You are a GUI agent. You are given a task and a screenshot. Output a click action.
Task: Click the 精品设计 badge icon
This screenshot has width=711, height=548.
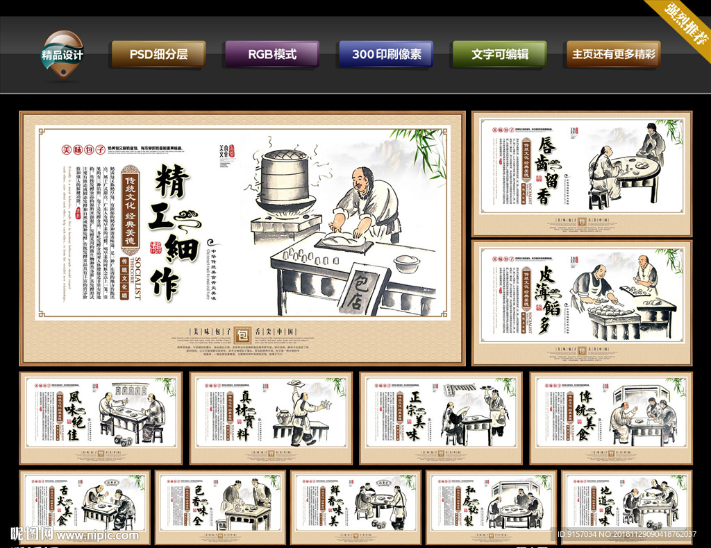point(62,55)
